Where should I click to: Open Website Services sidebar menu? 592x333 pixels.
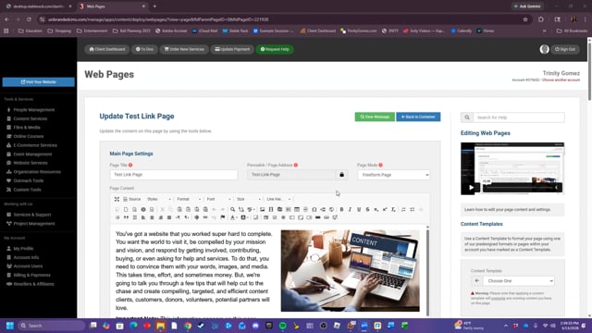[x=31, y=163]
